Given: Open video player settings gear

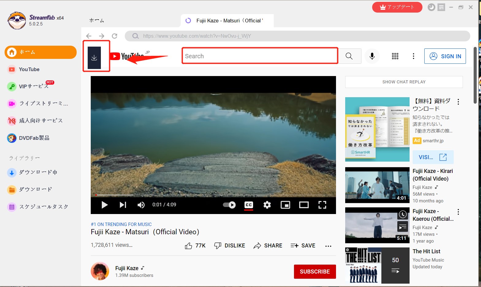Looking at the screenshot, I should [x=267, y=205].
